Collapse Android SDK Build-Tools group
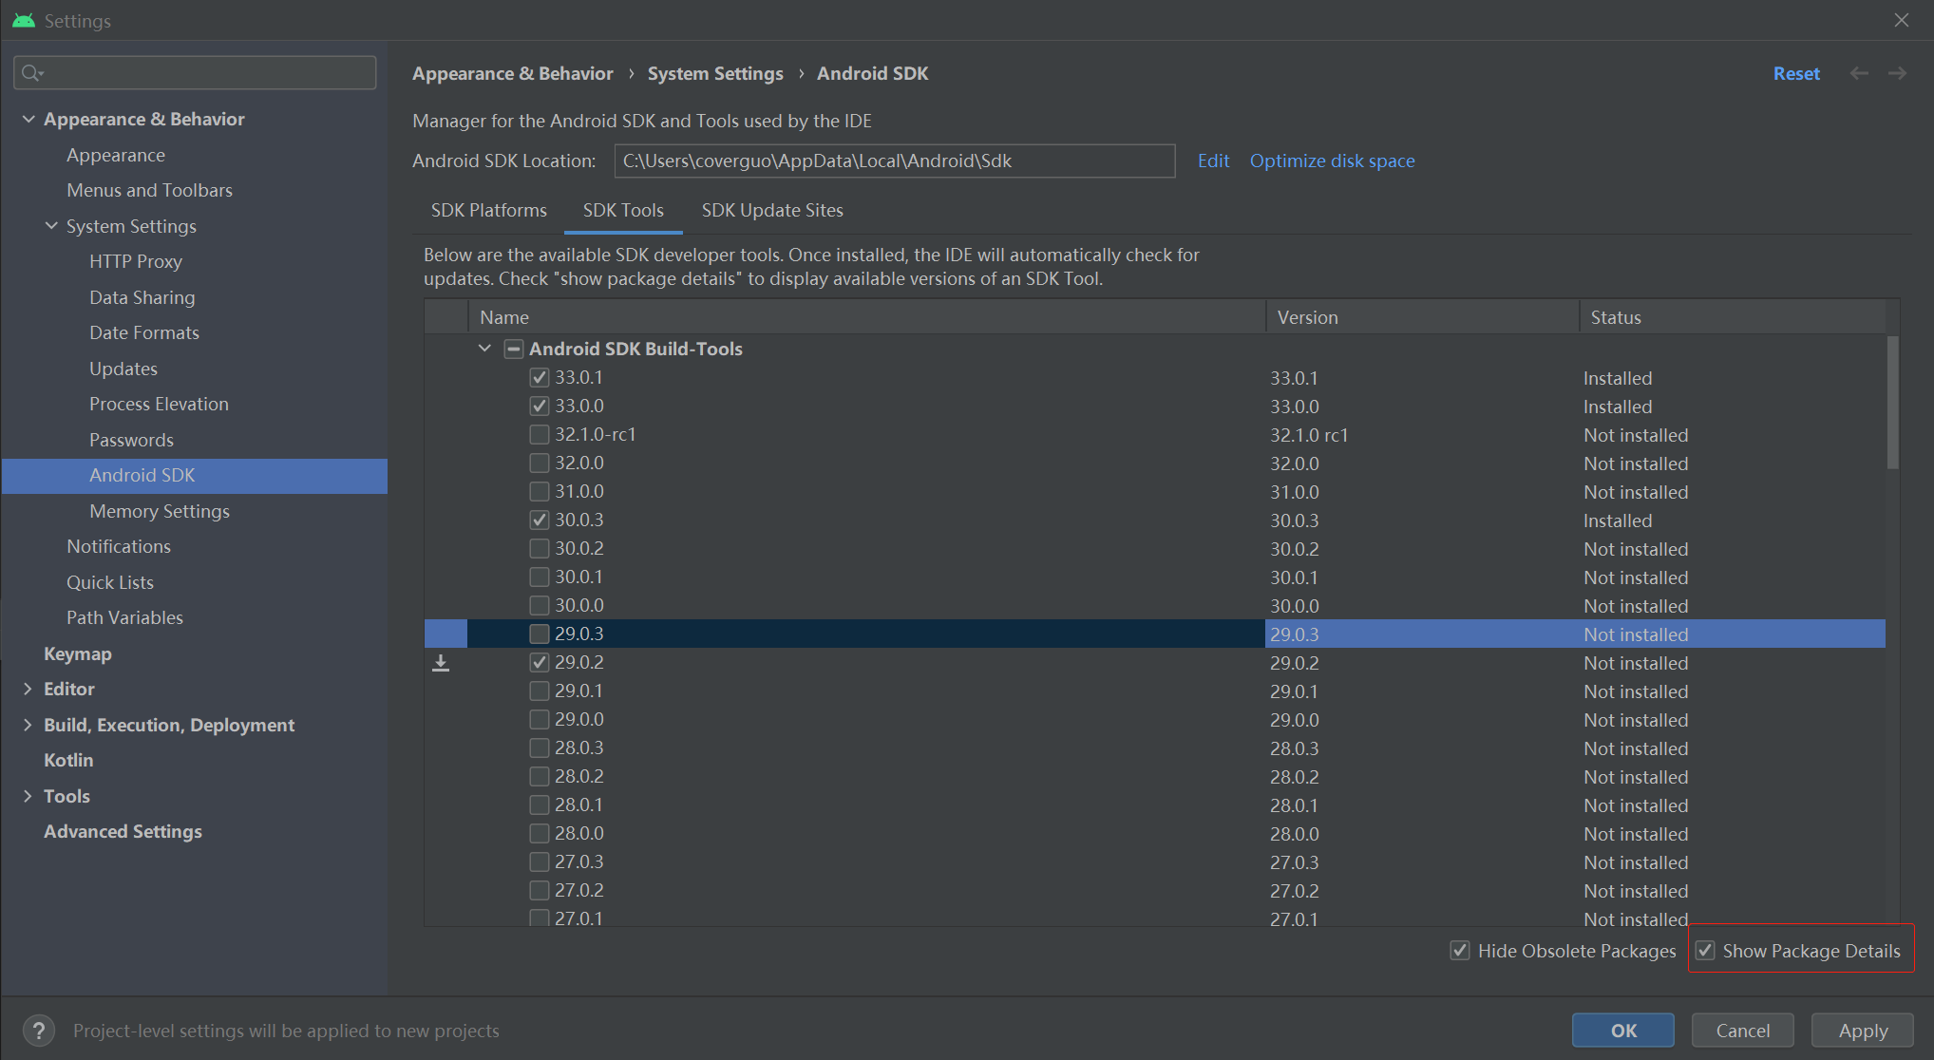The width and height of the screenshot is (1934, 1060). (484, 349)
